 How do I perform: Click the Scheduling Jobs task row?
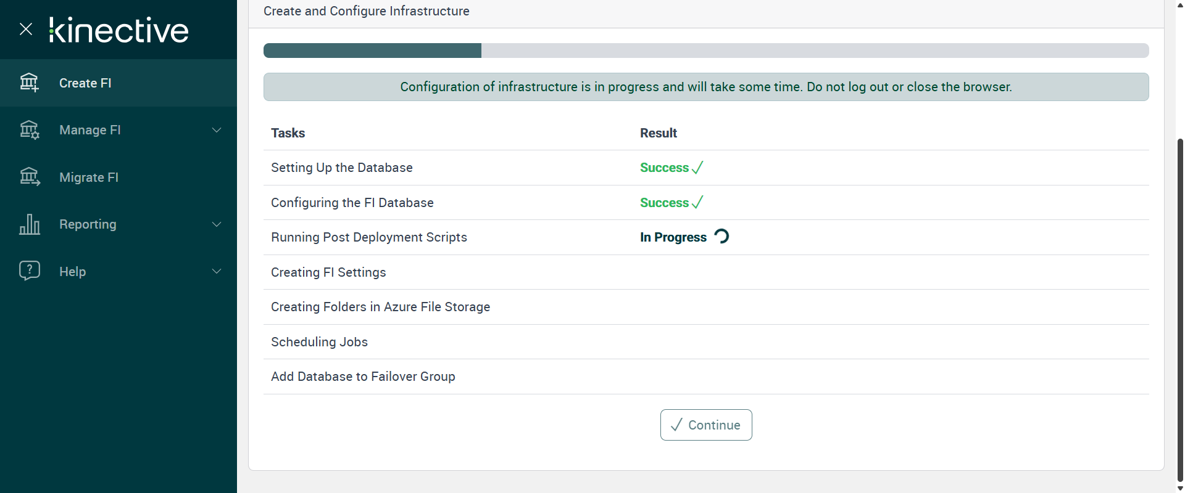click(x=319, y=342)
